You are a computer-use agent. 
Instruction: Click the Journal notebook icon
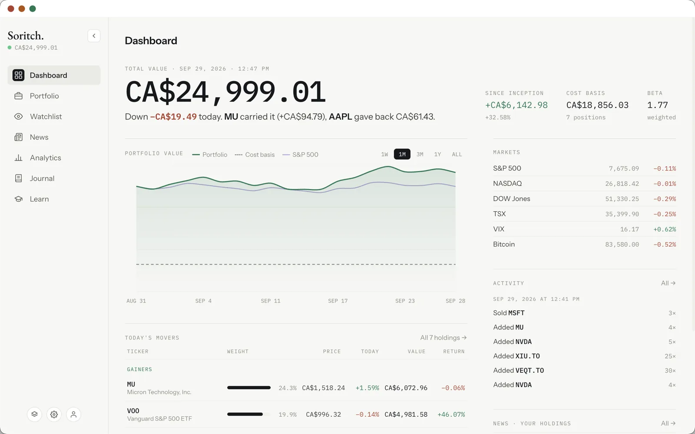pyautogui.click(x=18, y=178)
